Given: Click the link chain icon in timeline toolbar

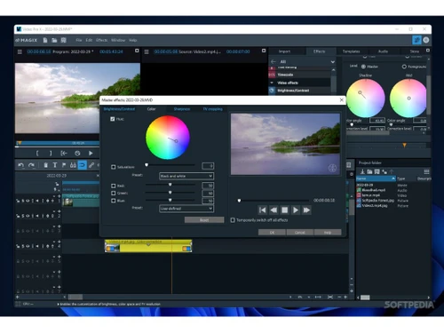Looking at the screenshot, I should 91,165.
